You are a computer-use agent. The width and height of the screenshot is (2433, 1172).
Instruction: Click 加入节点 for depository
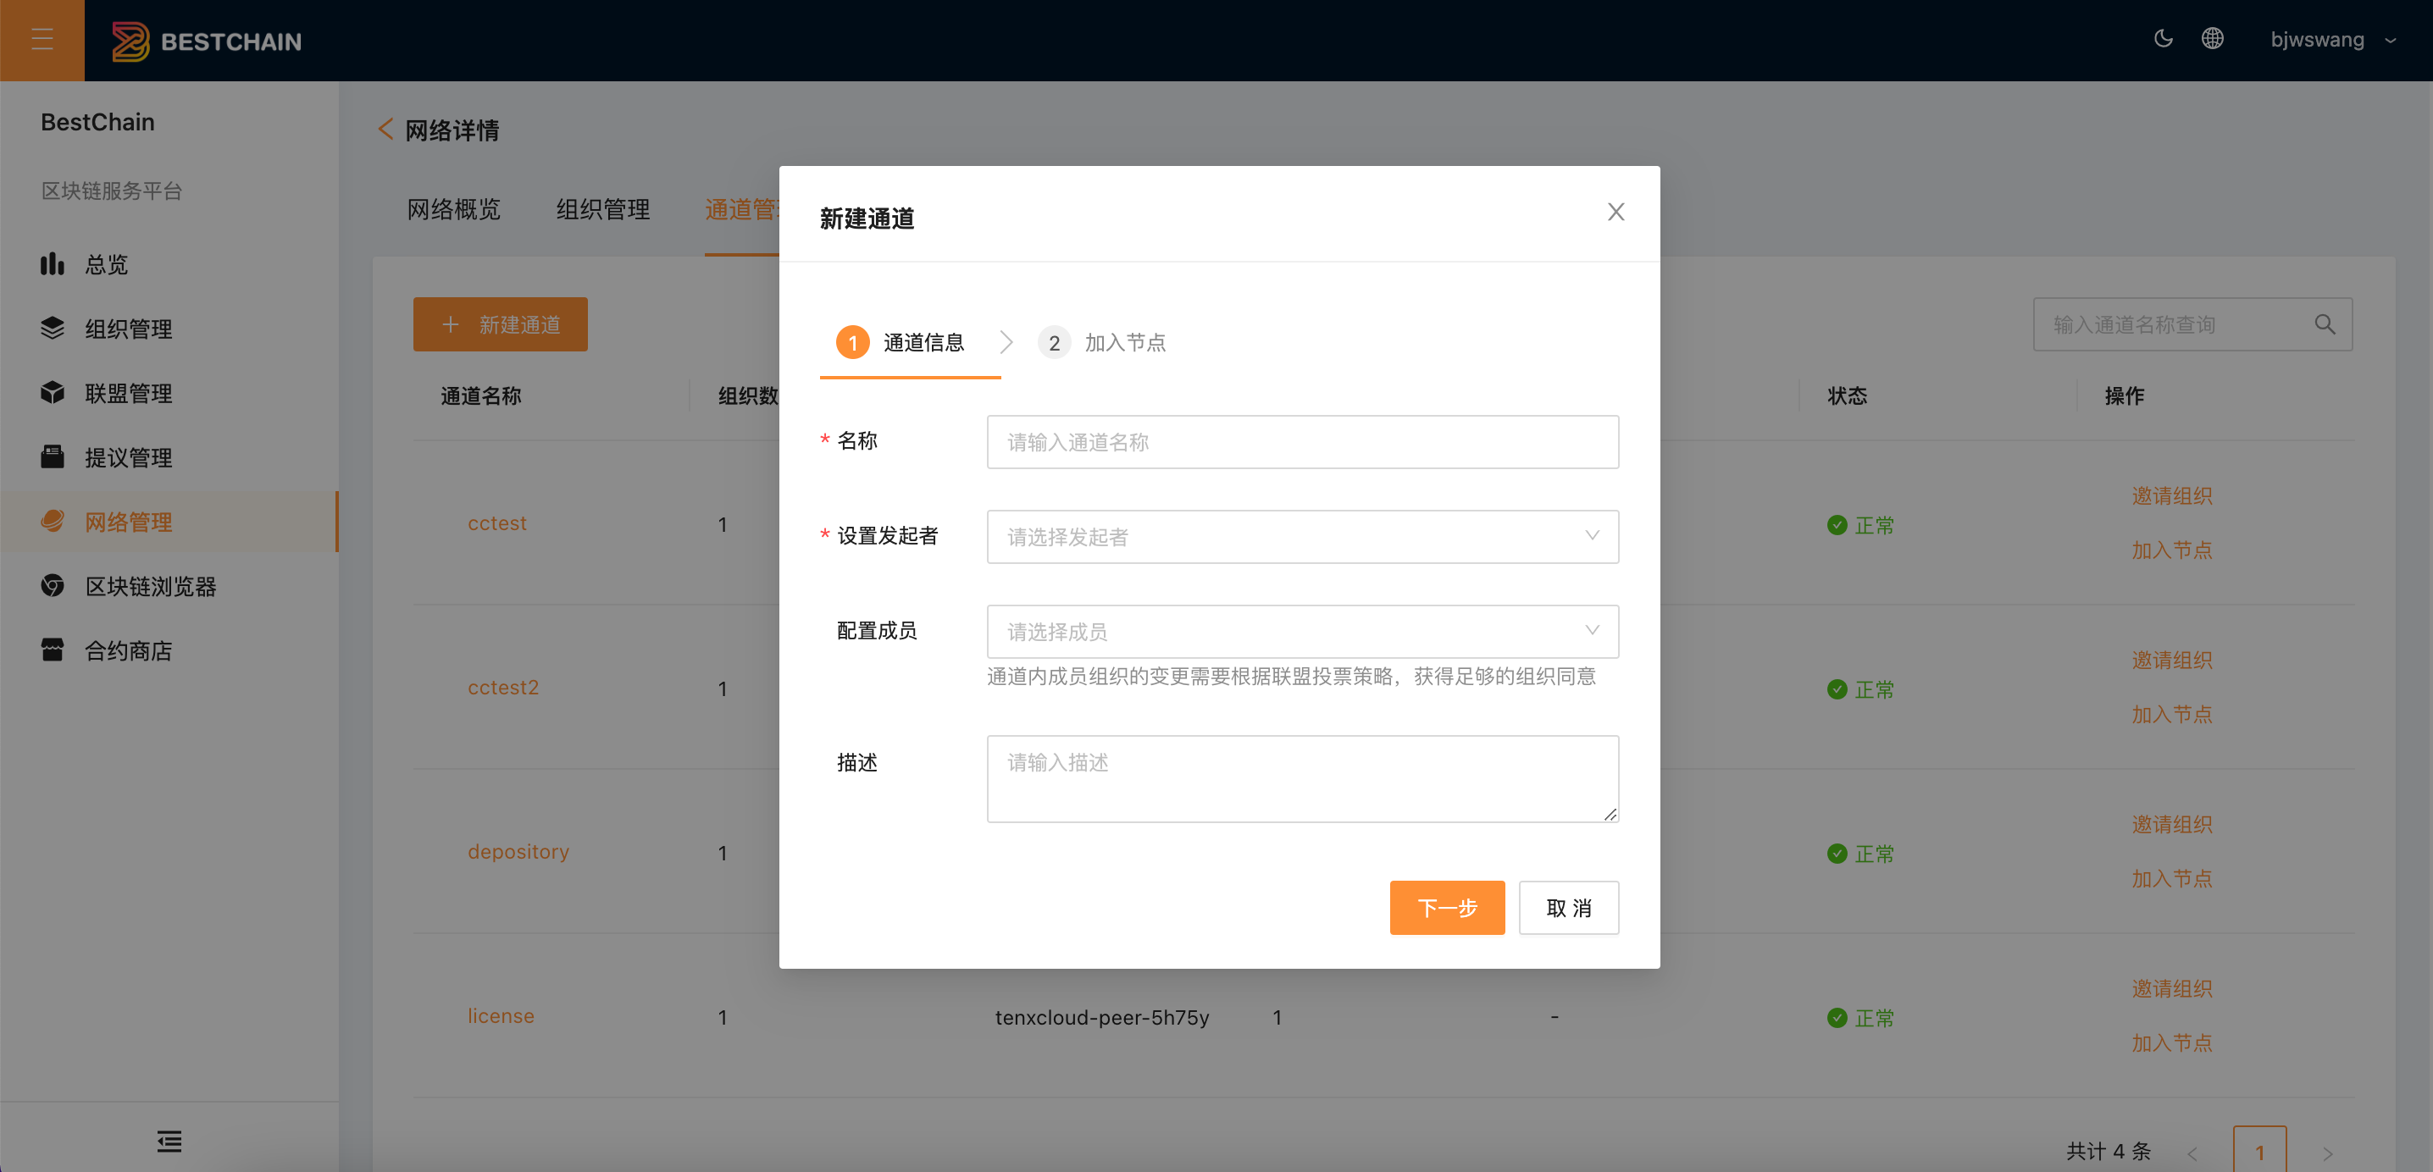pos(2171,878)
